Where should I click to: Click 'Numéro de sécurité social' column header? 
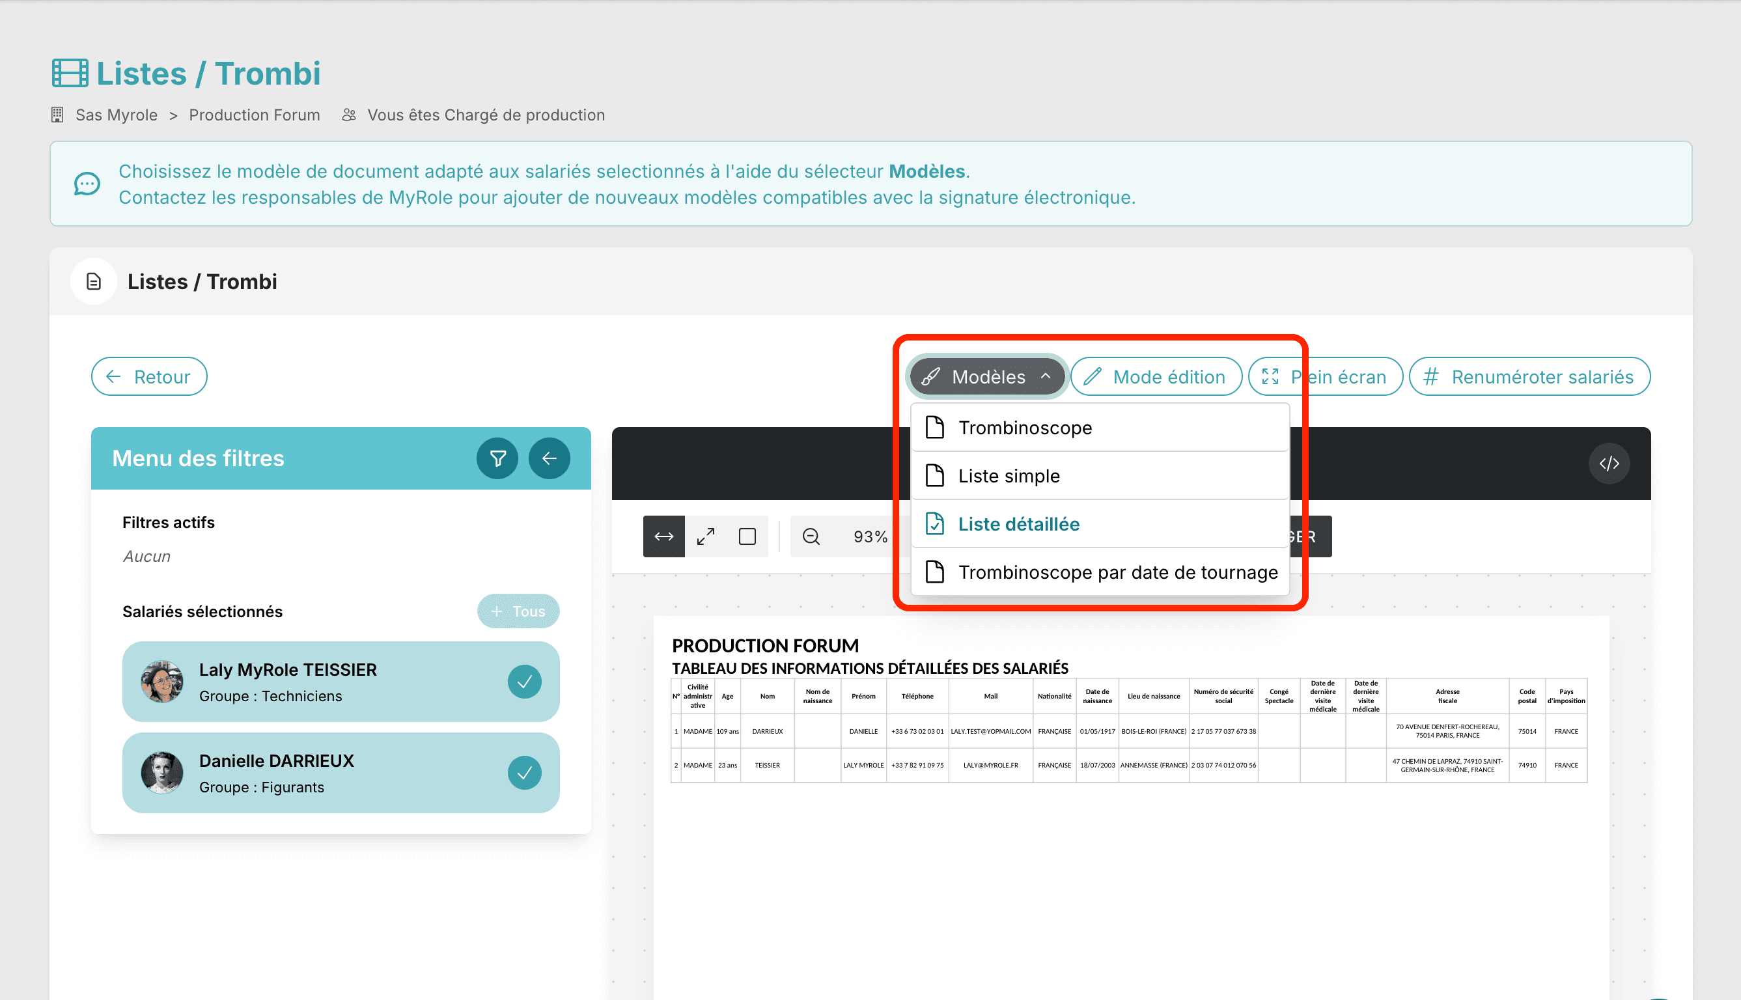click(x=1223, y=697)
